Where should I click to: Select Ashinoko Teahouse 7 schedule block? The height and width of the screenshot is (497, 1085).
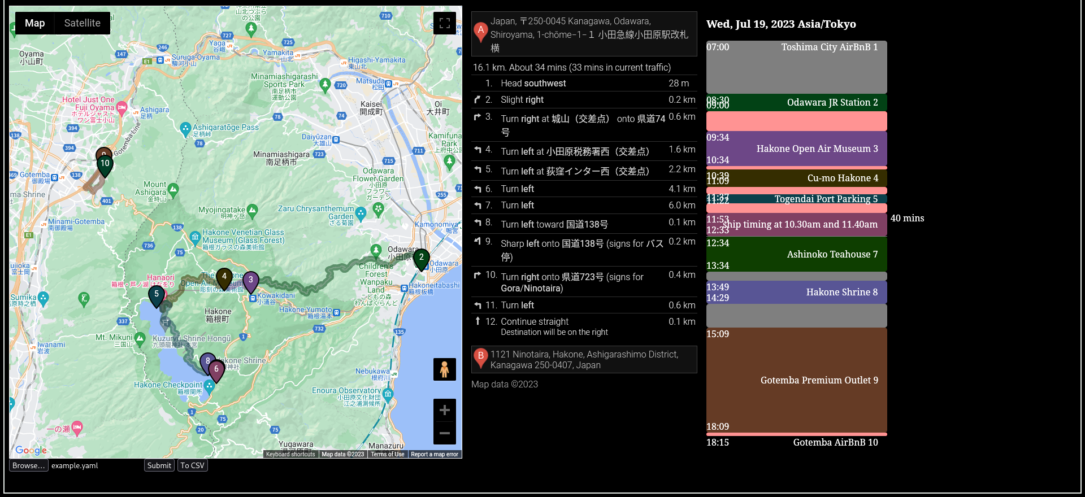pyautogui.click(x=796, y=254)
